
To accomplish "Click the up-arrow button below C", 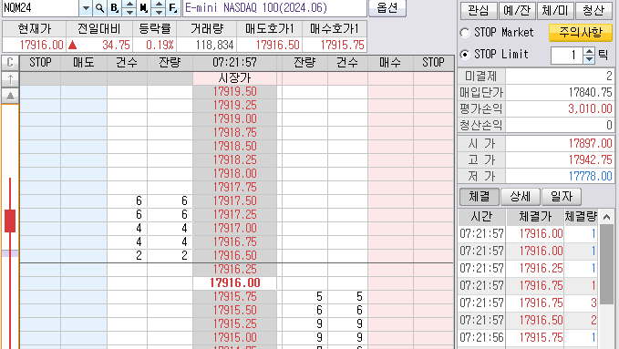I will coord(10,79).
